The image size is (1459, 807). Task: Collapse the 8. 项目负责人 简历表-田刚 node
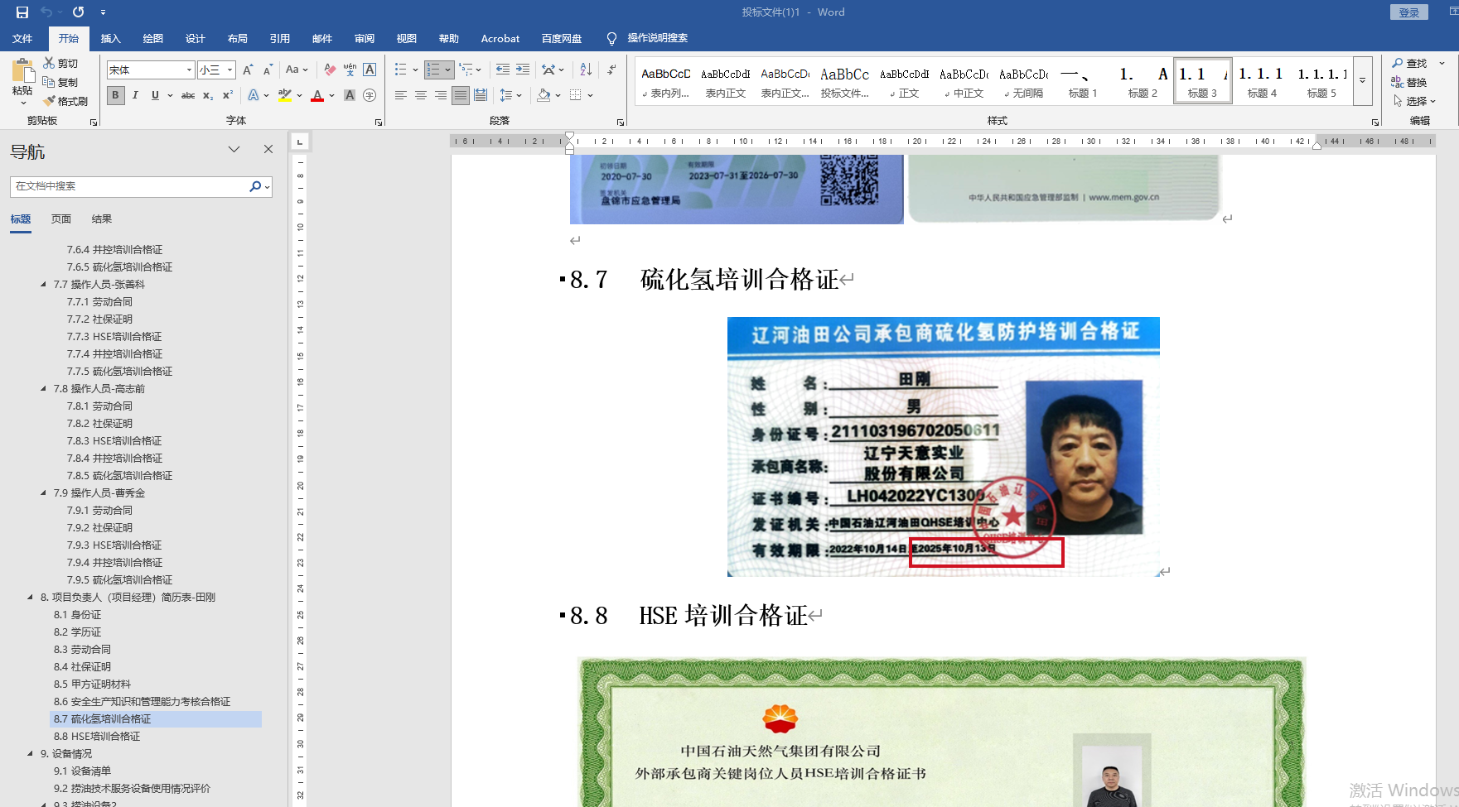[31, 598]
